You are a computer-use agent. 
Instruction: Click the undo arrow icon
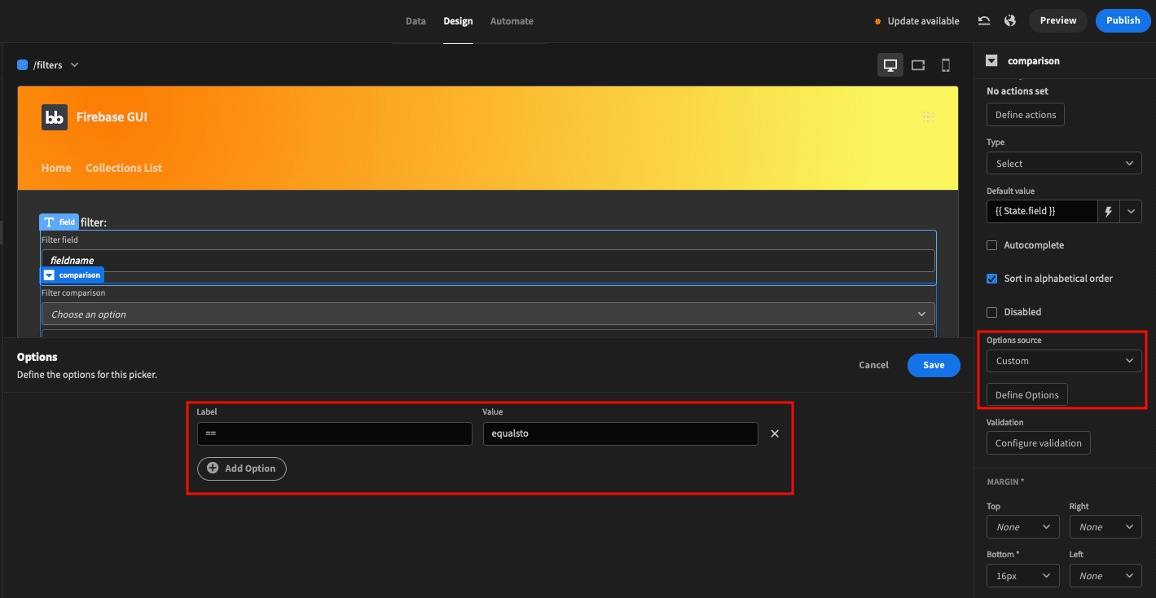[984, 21]
